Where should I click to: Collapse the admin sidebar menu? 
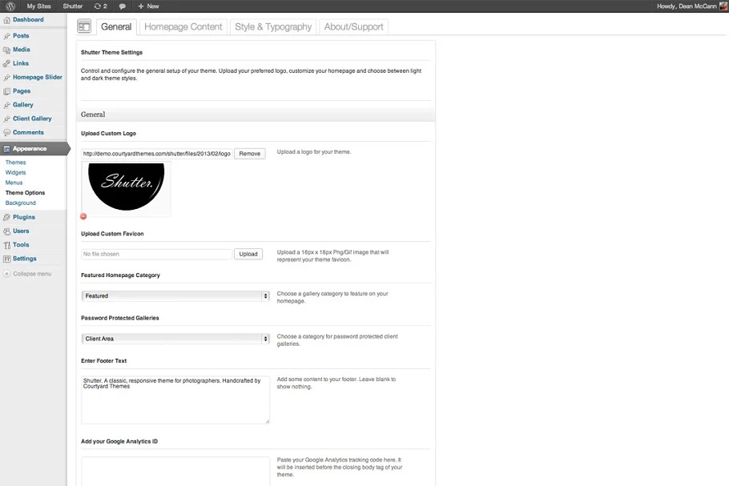31,274
